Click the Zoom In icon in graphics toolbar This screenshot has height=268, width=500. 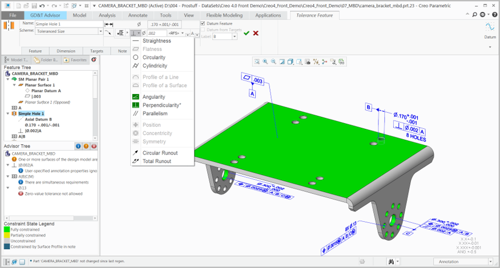265,62
